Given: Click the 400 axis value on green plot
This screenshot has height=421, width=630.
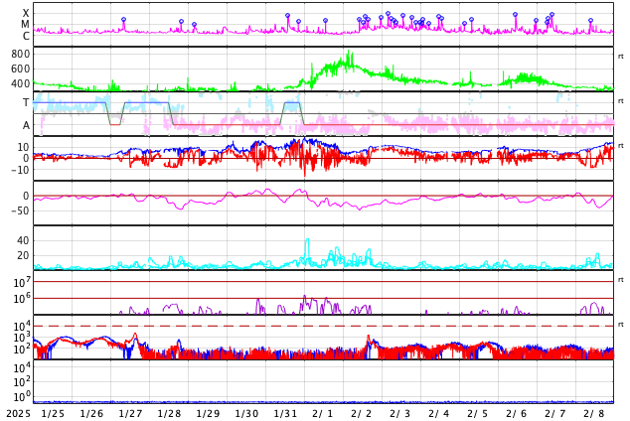Looking at the screenshot, I should pos(21,83).
